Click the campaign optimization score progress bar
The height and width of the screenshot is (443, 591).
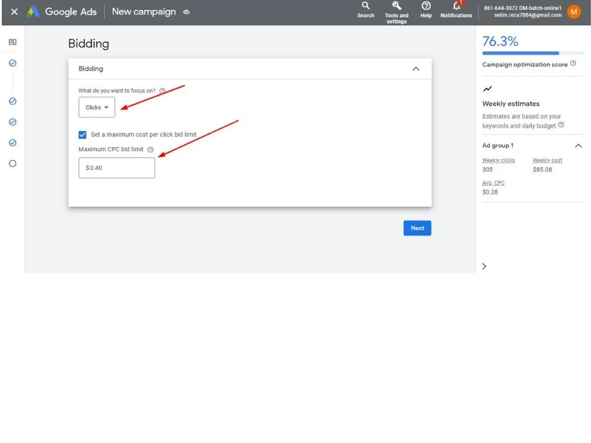532,53
